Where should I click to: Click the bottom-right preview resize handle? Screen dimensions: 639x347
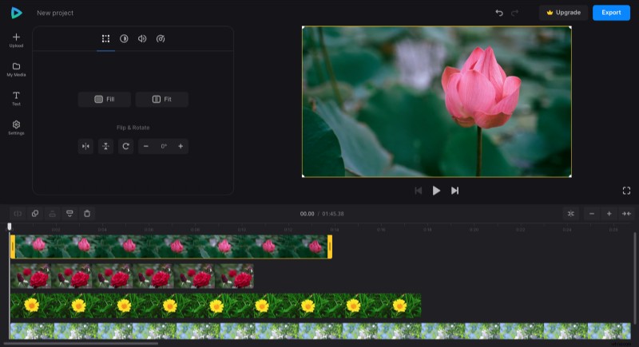pyautogui.click(x=570, y=175)
